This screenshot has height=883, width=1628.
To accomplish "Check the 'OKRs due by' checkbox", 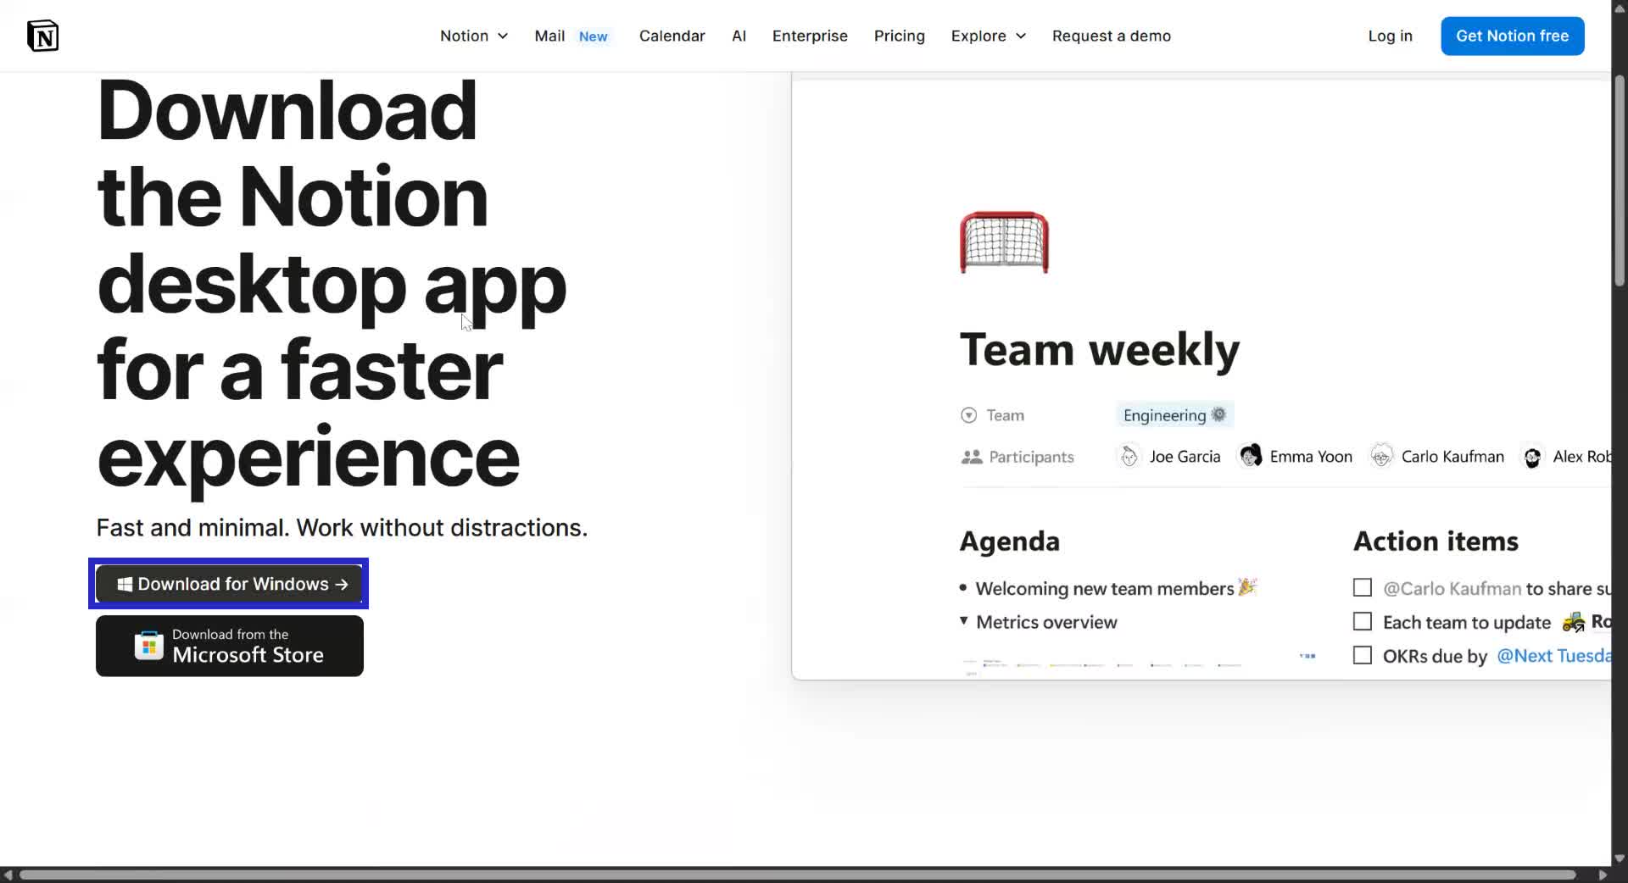I will 1362,655.
